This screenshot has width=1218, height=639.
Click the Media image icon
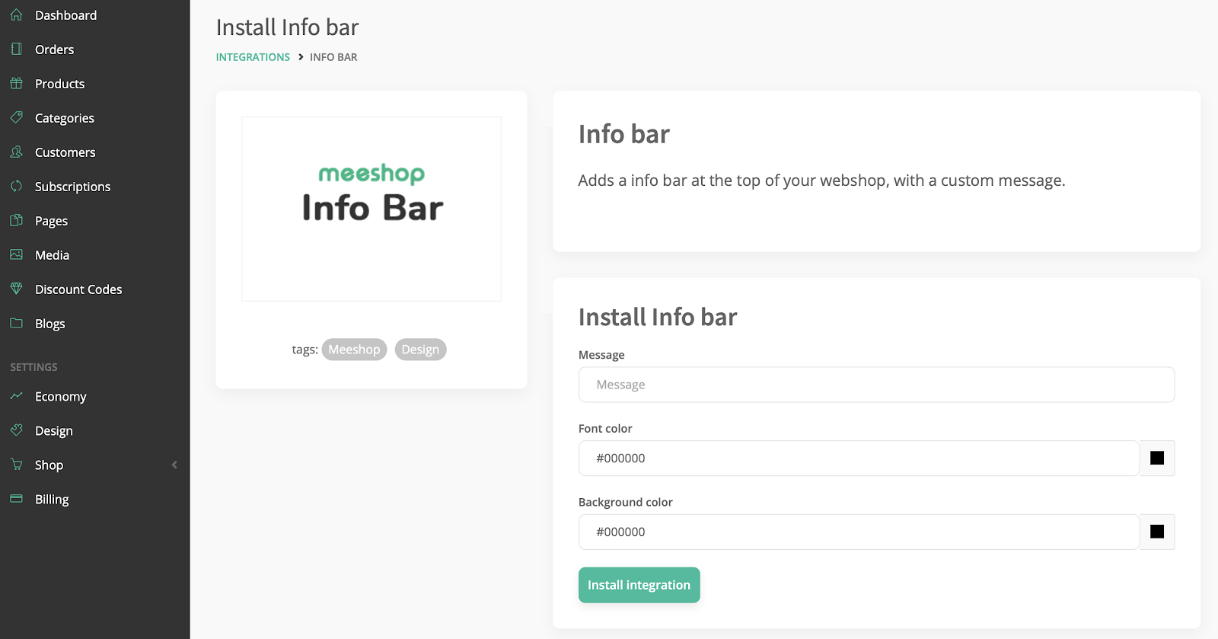16,254
